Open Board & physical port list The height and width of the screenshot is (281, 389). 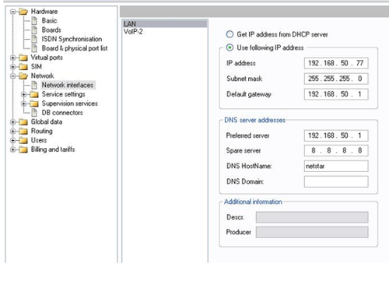click(x=75, y=48)
